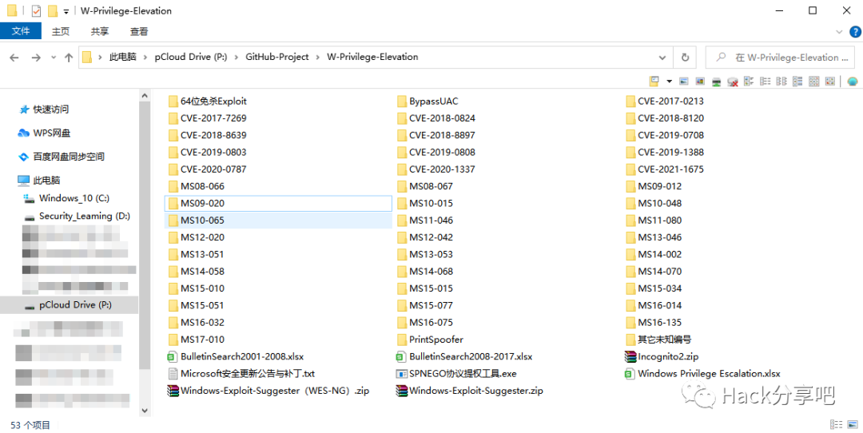Go up one folder level arrow
The image size is (863, 433).
point(68,58)
